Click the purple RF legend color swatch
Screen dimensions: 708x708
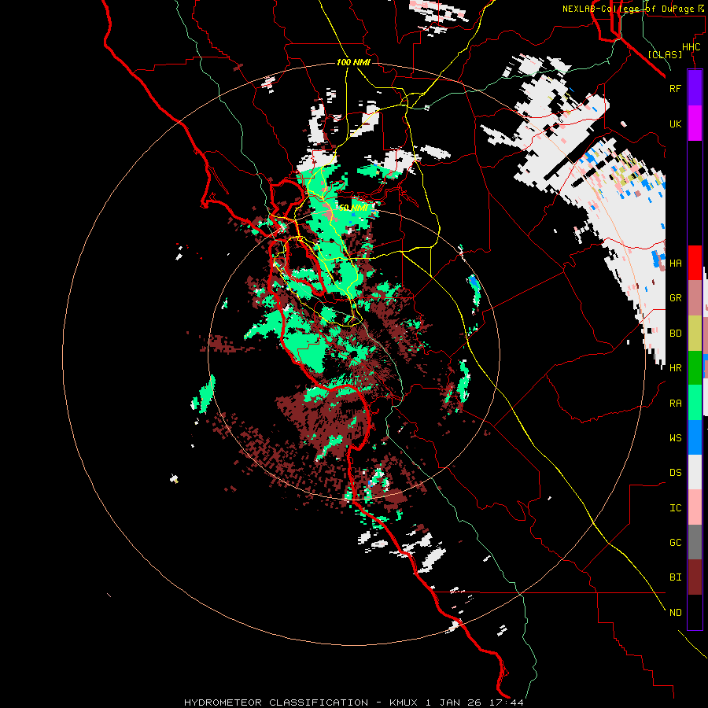pos(695,87)
